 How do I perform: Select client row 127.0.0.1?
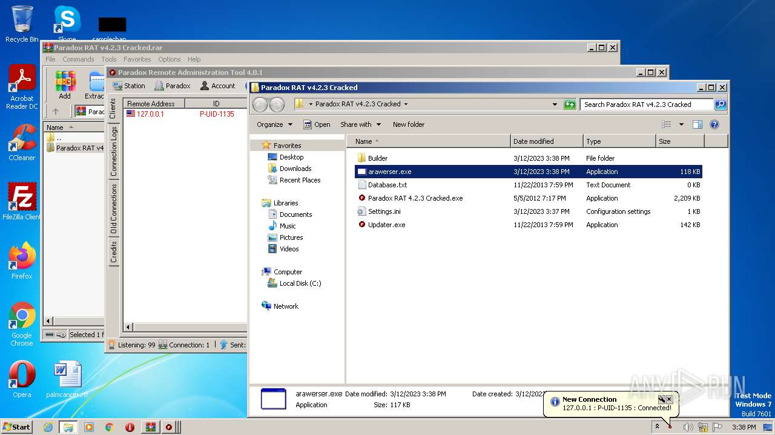click(x=185, y=114)
